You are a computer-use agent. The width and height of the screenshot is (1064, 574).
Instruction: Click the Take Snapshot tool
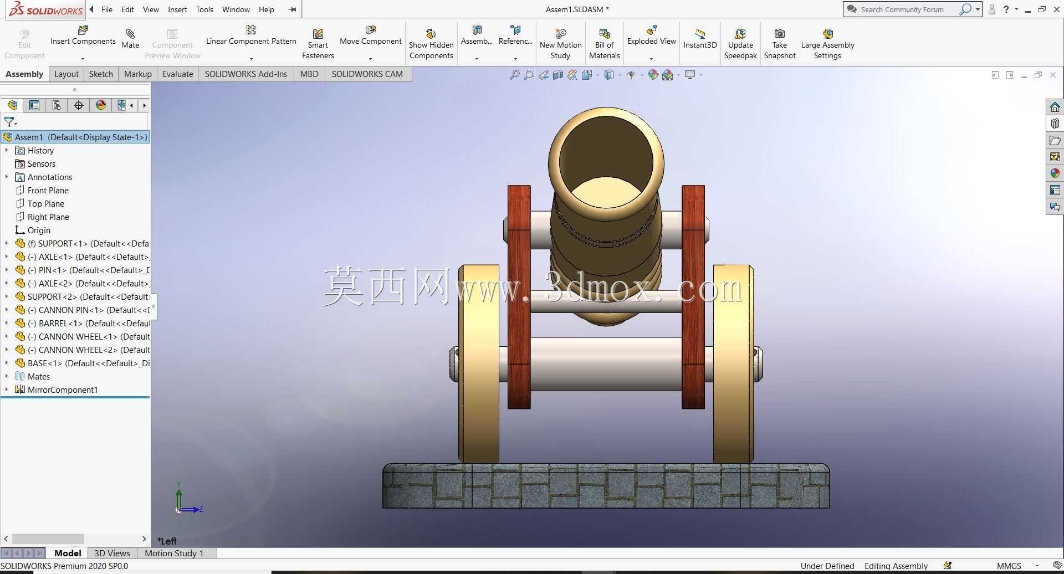point(780,44)
